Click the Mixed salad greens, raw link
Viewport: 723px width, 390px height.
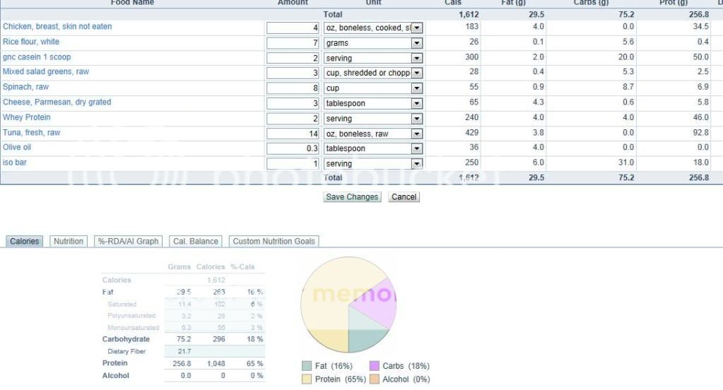46,72
